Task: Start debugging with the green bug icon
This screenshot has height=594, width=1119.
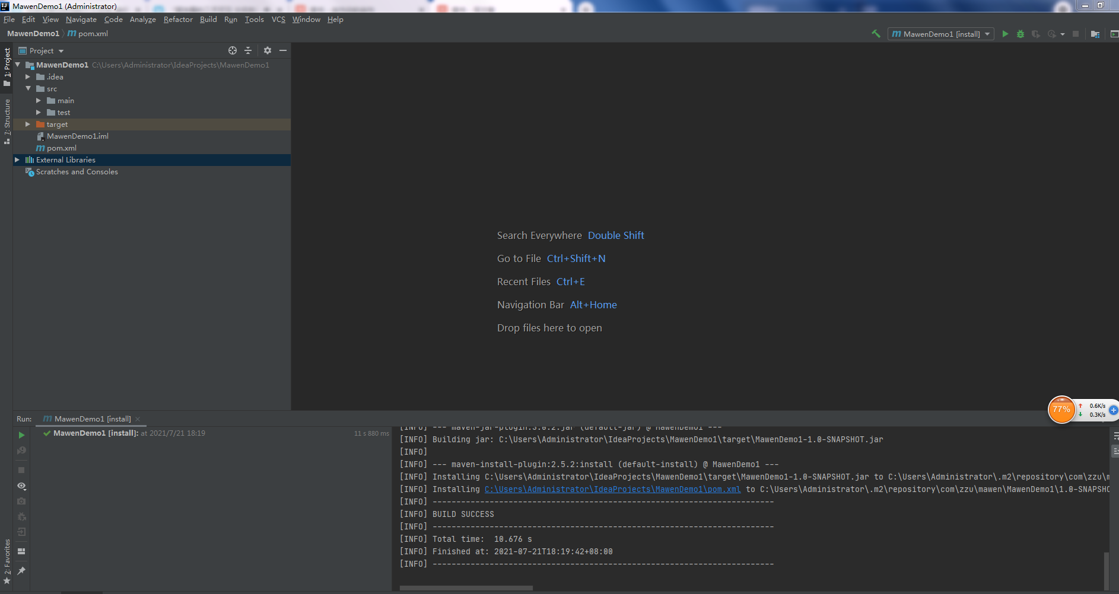Action: click(1021, 34)
